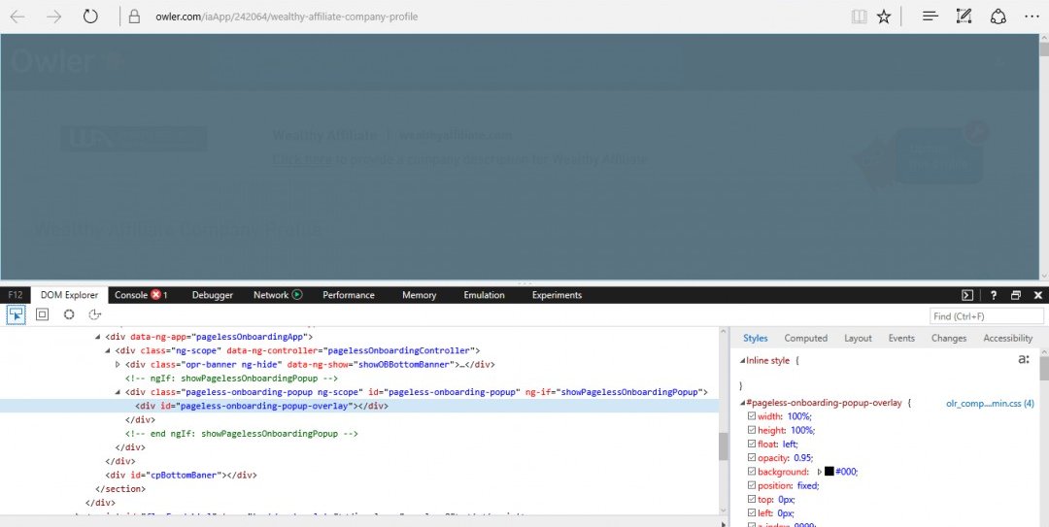Image resolution: width=1049 pixels, height=527 pixels.
Task: Select the Layout pane tab
Action: (x=858, y=339)
